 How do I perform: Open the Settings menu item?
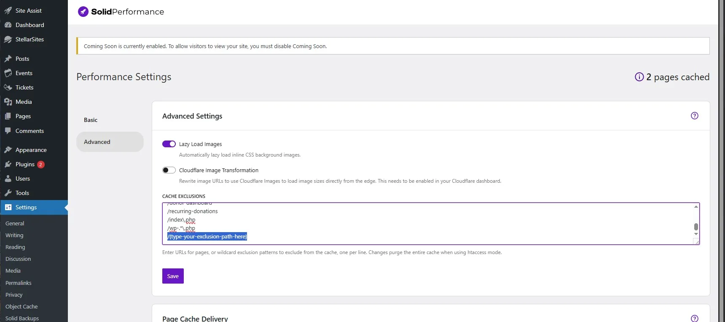pyautogui.click(x=34, y=207)
